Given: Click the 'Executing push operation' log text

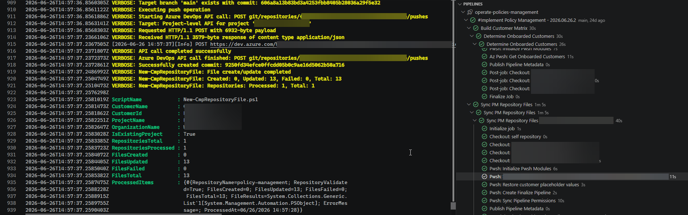Looking at the screenshot, I should (x=174, y=9).
